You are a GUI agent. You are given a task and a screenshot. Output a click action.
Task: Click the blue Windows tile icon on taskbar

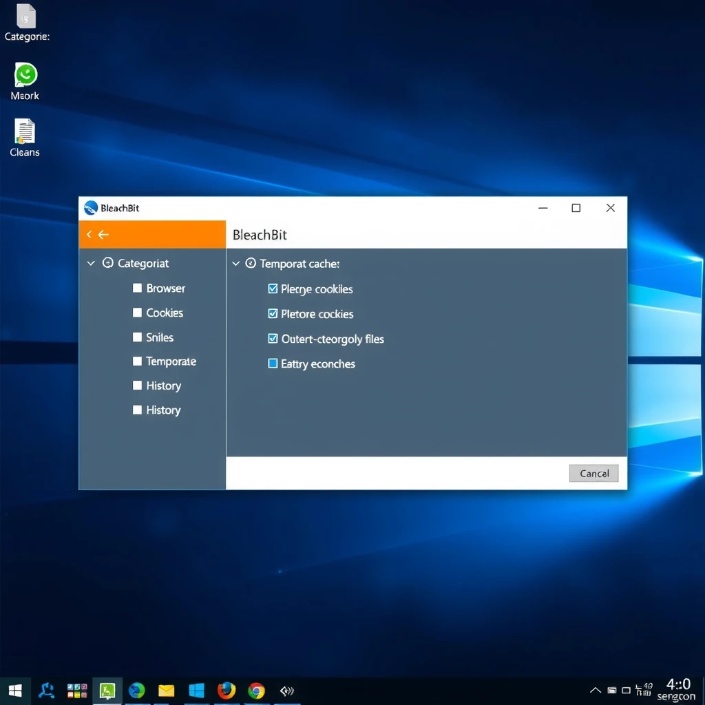coord(196,691)
